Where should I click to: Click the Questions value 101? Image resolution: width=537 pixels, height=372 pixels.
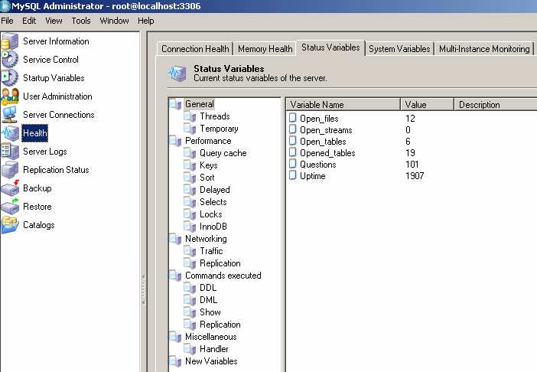pyautogui.click(x=412, y=165)
